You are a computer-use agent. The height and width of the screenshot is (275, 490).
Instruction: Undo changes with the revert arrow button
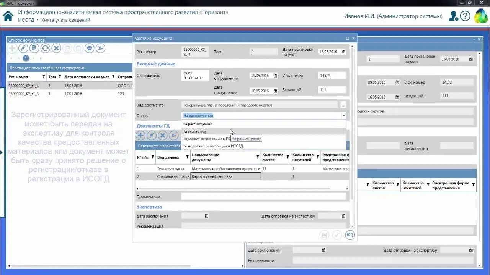(350, 235)
